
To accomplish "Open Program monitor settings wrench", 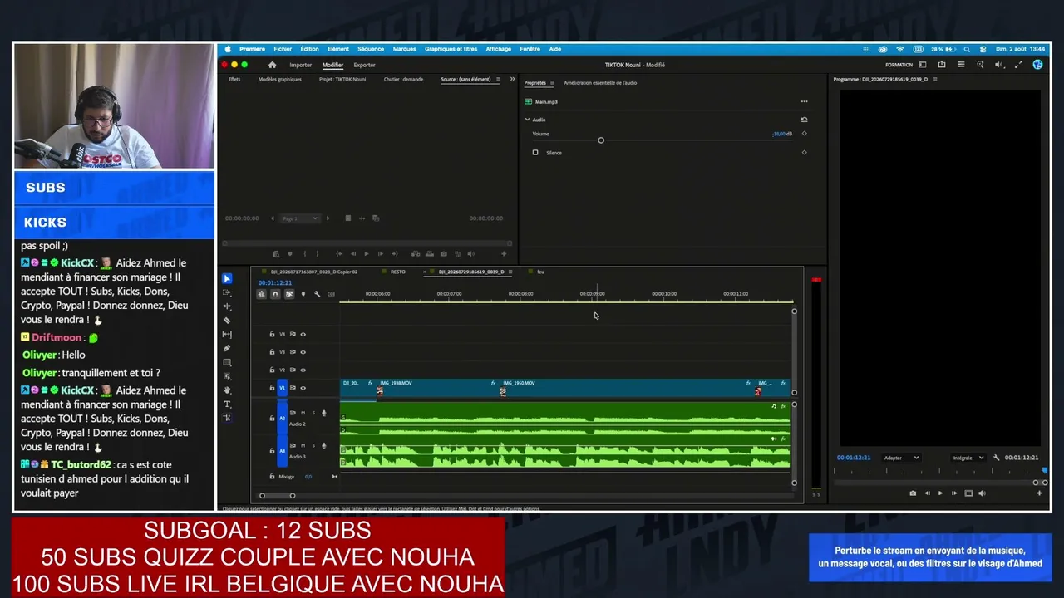I will click(996, 458).
